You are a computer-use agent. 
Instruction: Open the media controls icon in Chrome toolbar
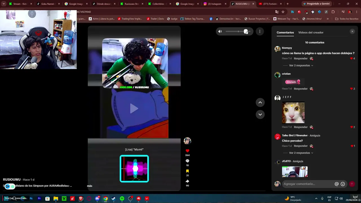click(343, 12)
